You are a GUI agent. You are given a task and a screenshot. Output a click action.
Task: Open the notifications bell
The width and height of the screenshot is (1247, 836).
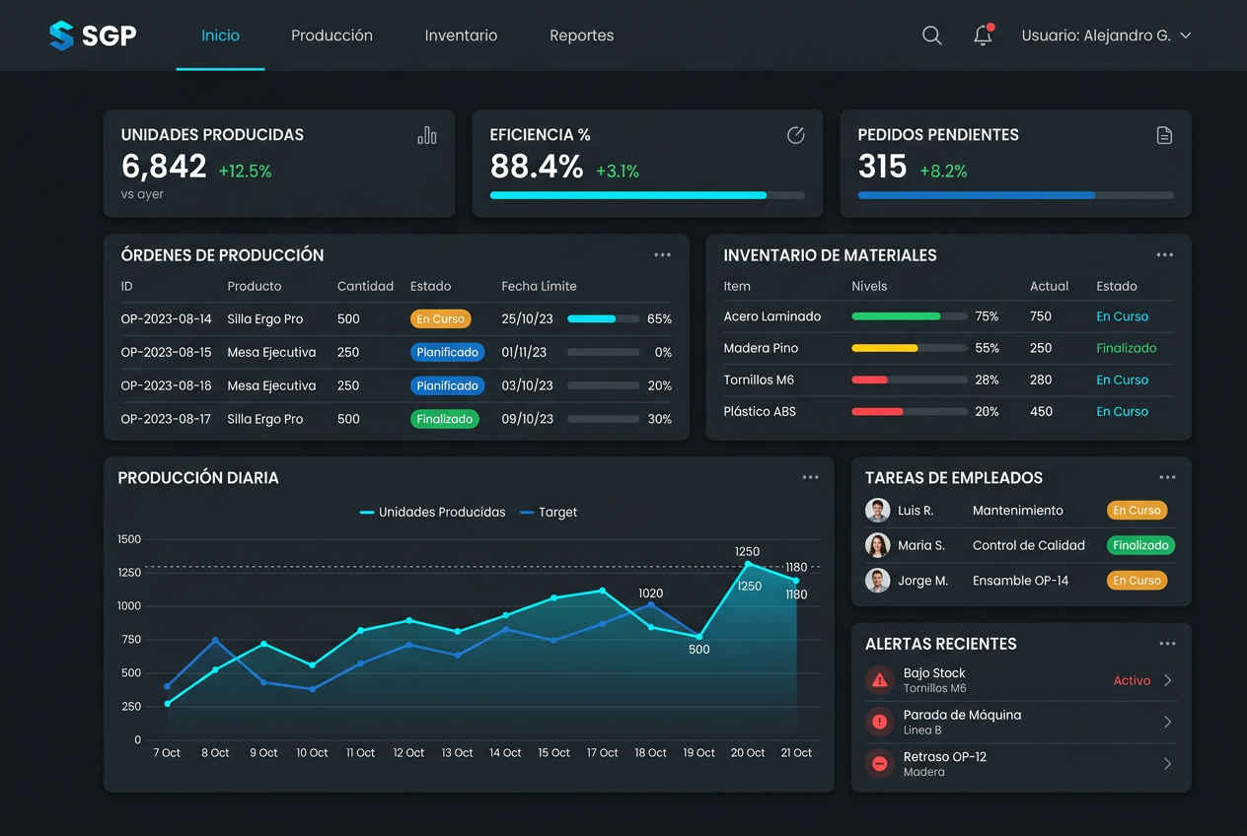click(983, 35)
